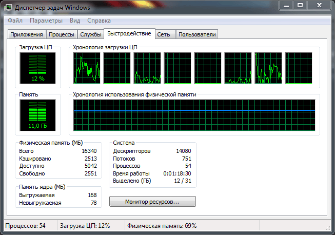Image resolution: width=335 pixels, height=235 pixels.
Task: Click the resize grip in status bar corner
Action: pos(328,228)
